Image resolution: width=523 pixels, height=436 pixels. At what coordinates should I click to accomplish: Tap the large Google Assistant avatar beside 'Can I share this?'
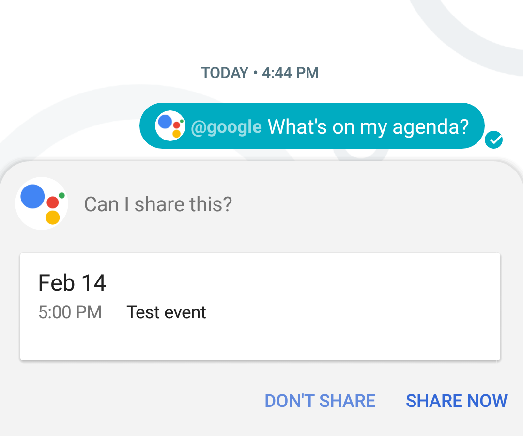42,203
